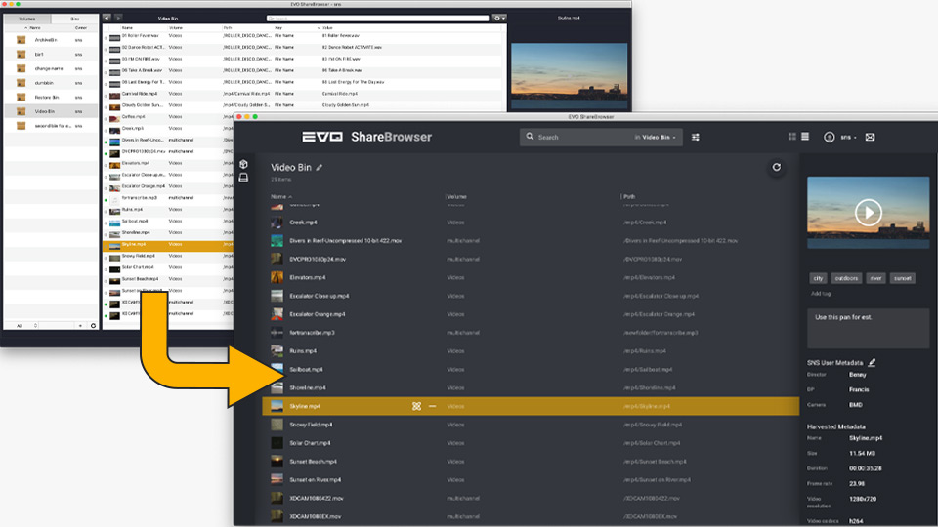Select Video Bin in old window sidebar
The image size is (938, 527).
51,111
